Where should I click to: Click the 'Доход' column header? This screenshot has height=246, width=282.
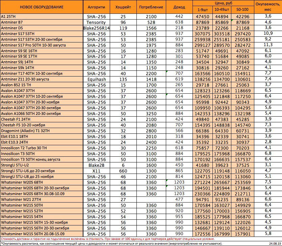[179, 7]
